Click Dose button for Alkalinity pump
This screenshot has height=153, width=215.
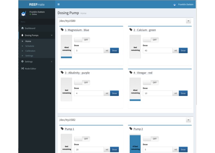click(x=114, y=93)
